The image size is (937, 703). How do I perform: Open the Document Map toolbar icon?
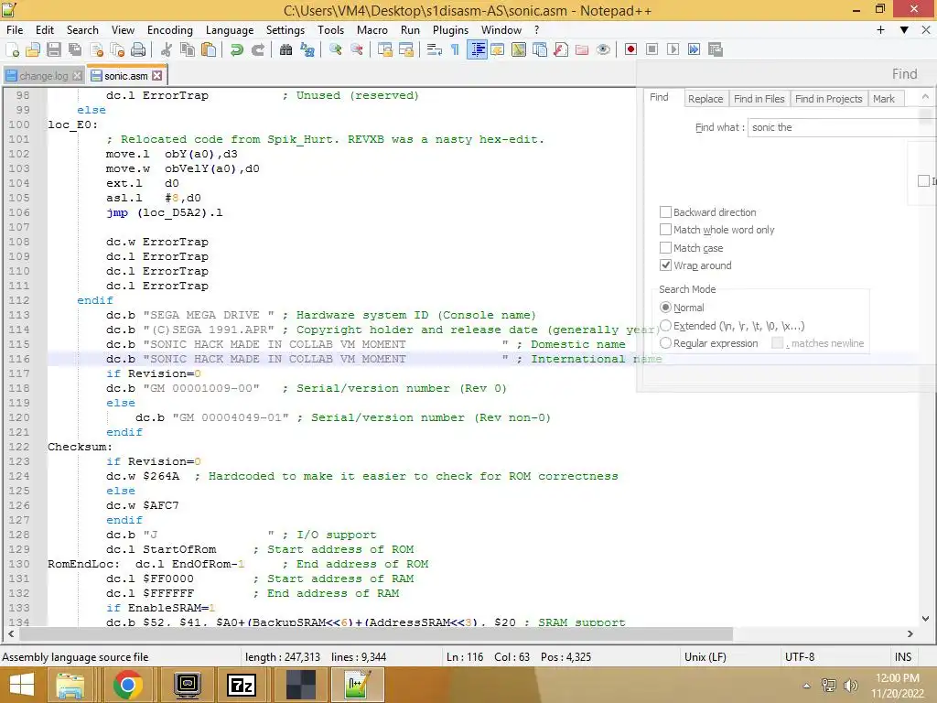[519, 49]
